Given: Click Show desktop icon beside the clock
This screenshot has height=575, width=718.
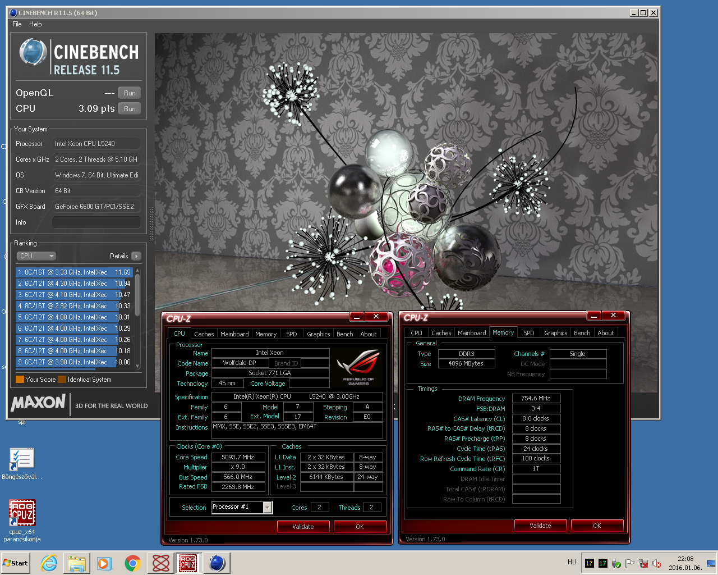Looking at the screenshot, I should coord(711,563).
